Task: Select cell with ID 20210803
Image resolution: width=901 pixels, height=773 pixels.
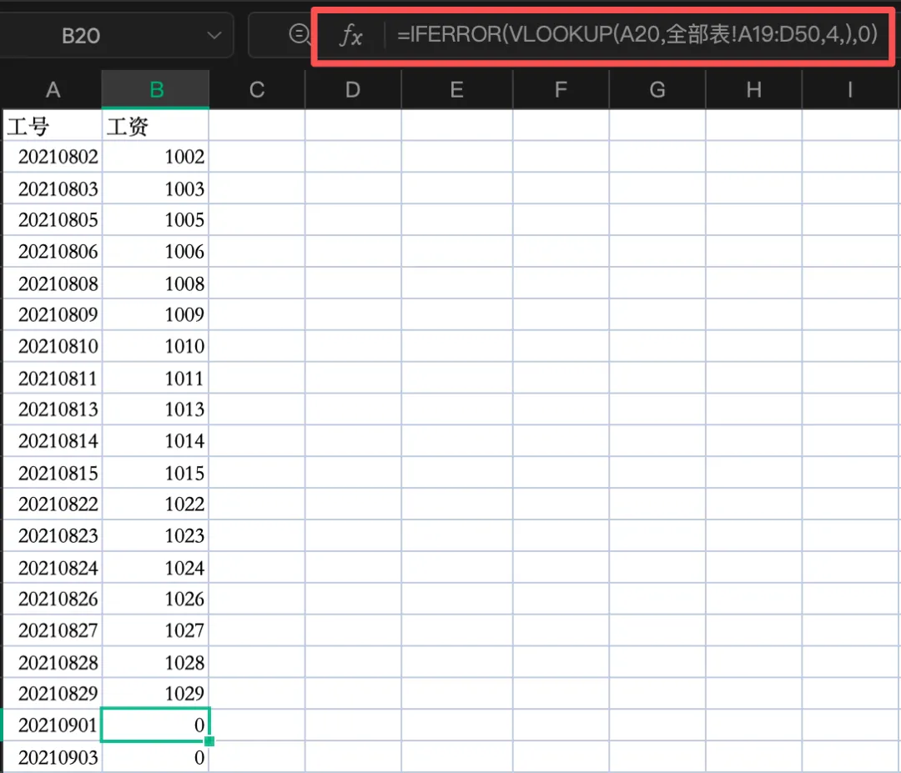Action: click(53, 188)
